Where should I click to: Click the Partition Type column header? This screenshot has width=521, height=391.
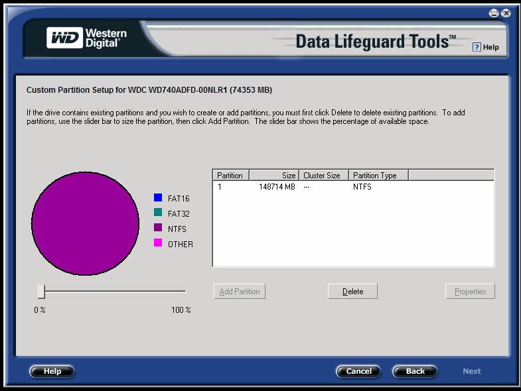click(378, 175)
